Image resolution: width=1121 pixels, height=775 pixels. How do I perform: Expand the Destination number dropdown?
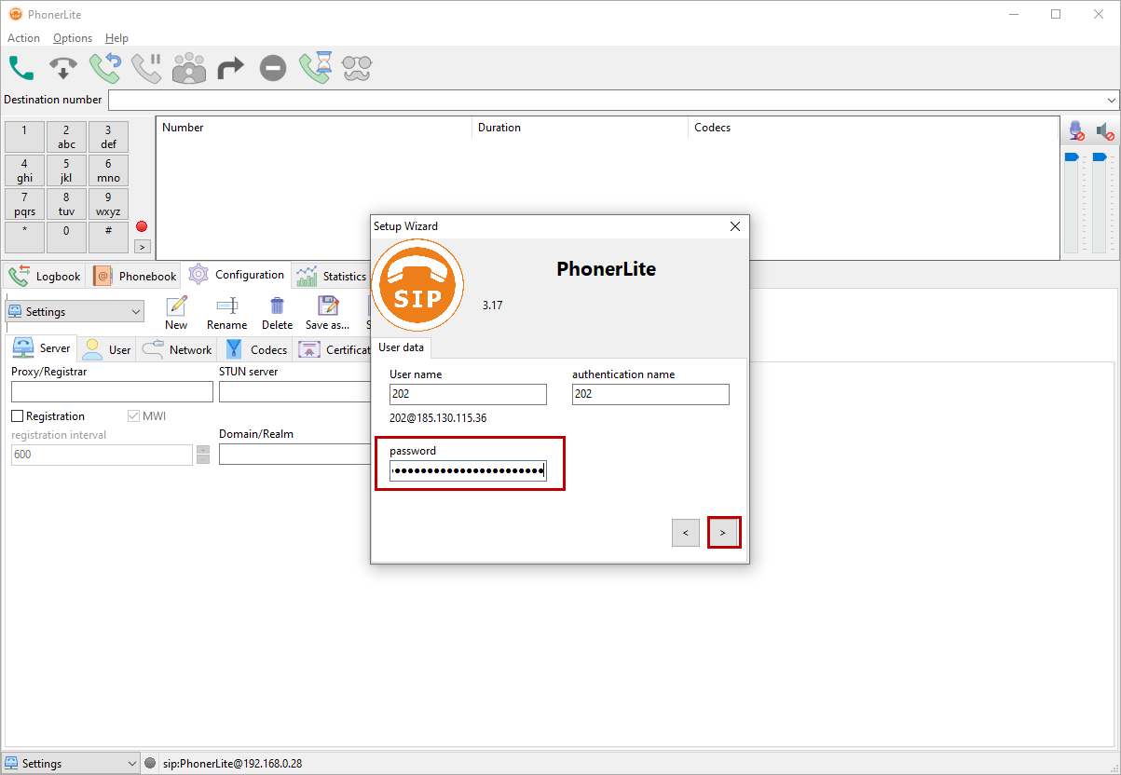tap(1112, 100)
